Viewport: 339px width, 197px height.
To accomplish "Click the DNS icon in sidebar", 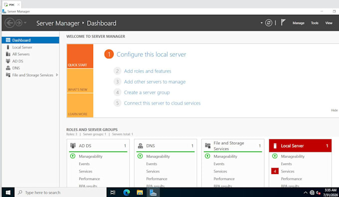I will (x=8, y=68).
